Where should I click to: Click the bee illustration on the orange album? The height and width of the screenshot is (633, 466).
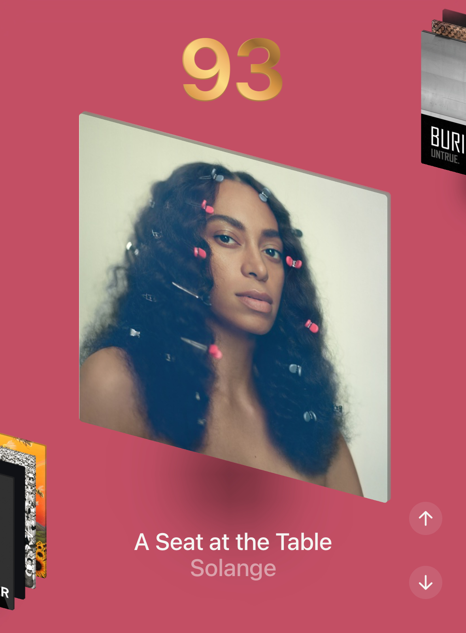(40, 492)
